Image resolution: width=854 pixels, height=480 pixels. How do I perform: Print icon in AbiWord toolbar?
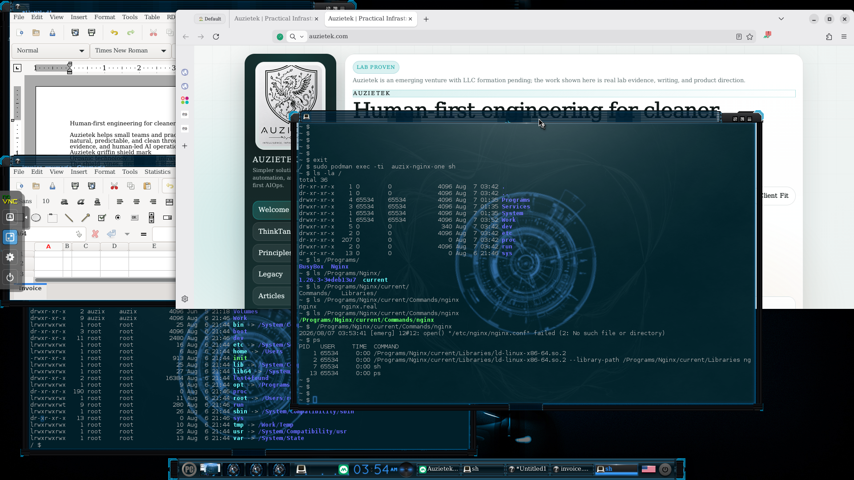pos(92,33)
